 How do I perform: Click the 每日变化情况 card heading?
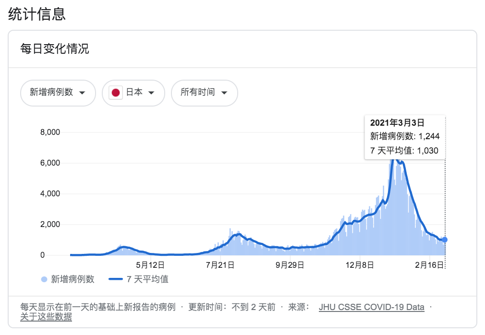pyautogui.click(x=55, y=49)
